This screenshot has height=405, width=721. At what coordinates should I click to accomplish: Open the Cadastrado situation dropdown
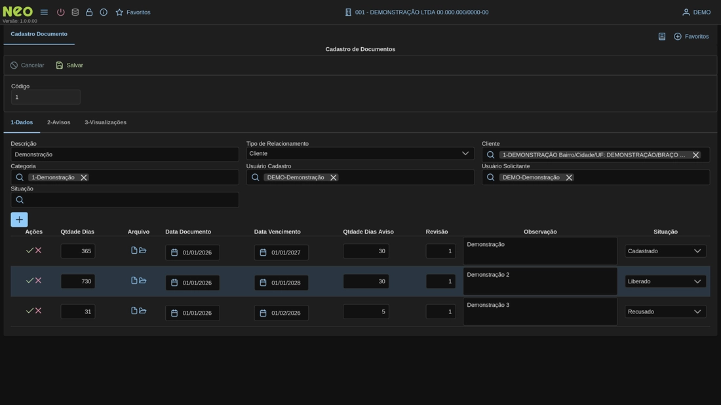(665, 251)
